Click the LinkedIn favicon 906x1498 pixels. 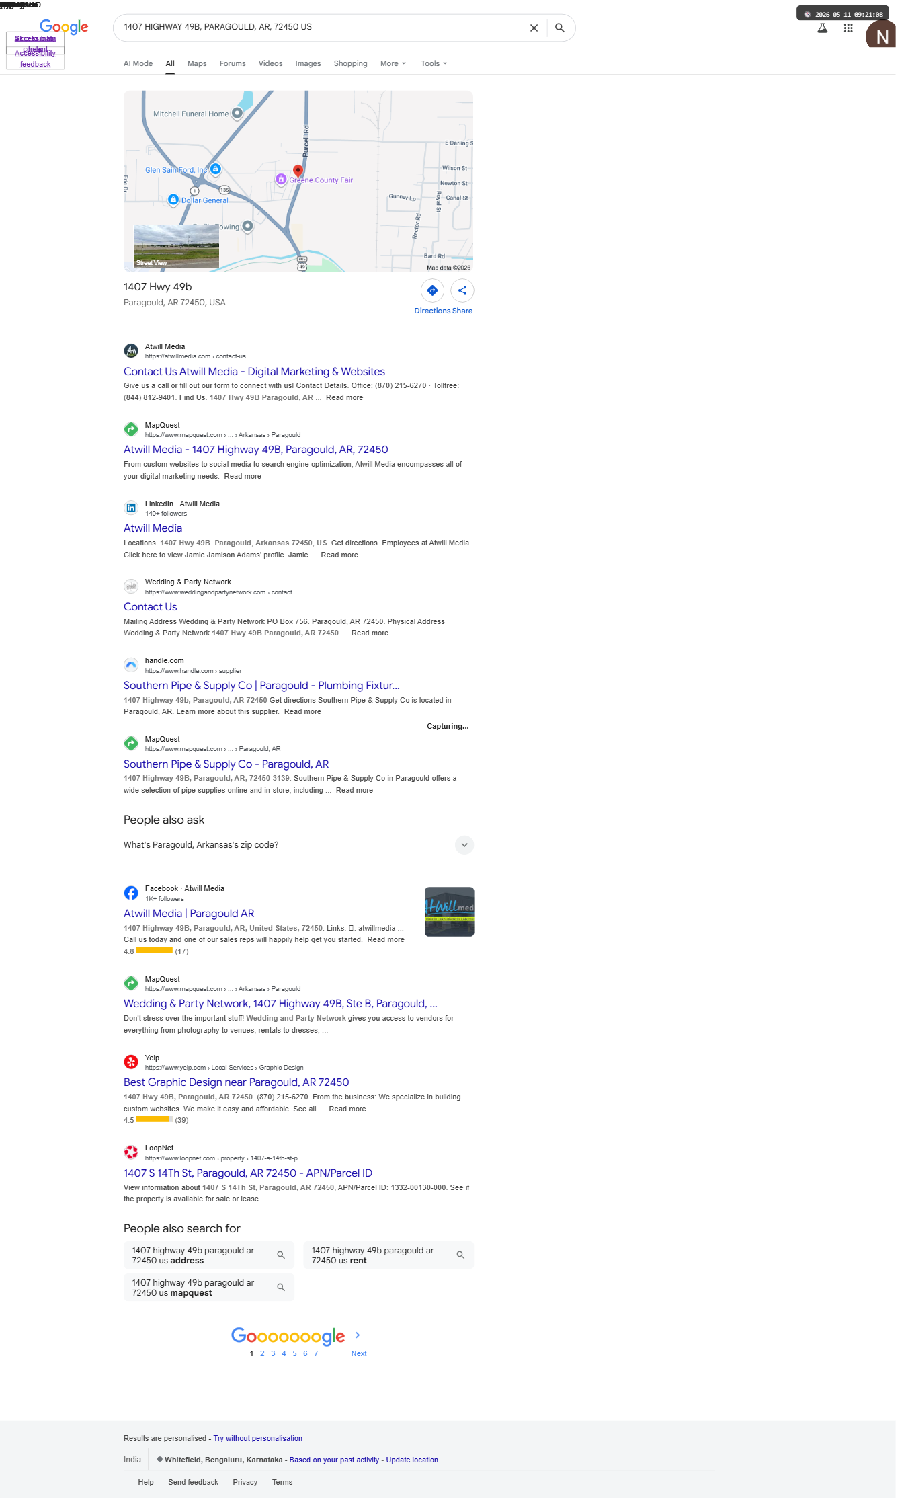[131, 508]
